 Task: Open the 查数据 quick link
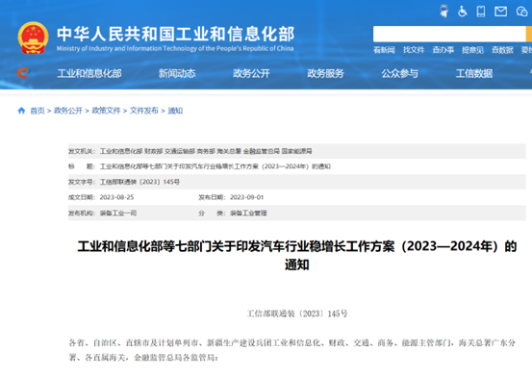click(x=502, y=50)
